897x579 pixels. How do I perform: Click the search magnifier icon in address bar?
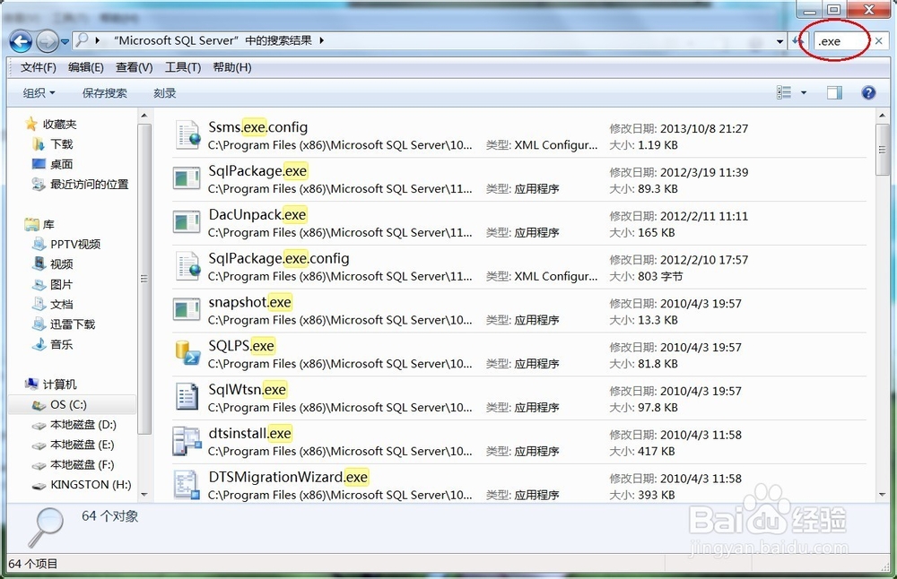click(x=83, y=40)
